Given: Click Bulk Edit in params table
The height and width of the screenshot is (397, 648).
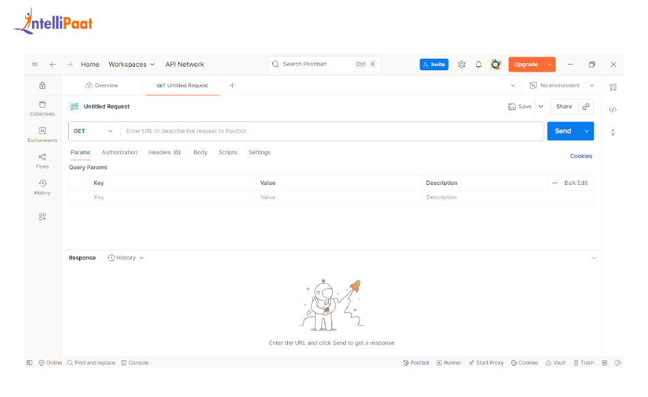Looking at the screenshot, I should point(576,183).
